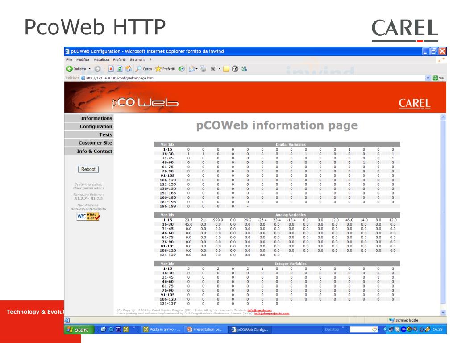This screenshot has width=457, height=343.
Task: Open Cerca search tool
Action: (x=144, y=69)
